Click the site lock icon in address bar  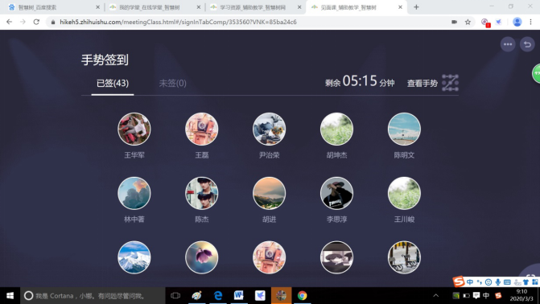pos(52,22)
